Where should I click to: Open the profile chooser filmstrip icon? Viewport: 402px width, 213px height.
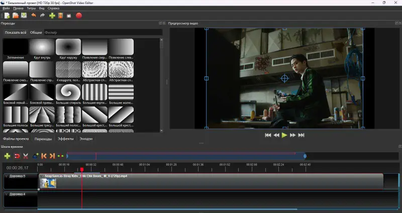(x=60, y=16)
